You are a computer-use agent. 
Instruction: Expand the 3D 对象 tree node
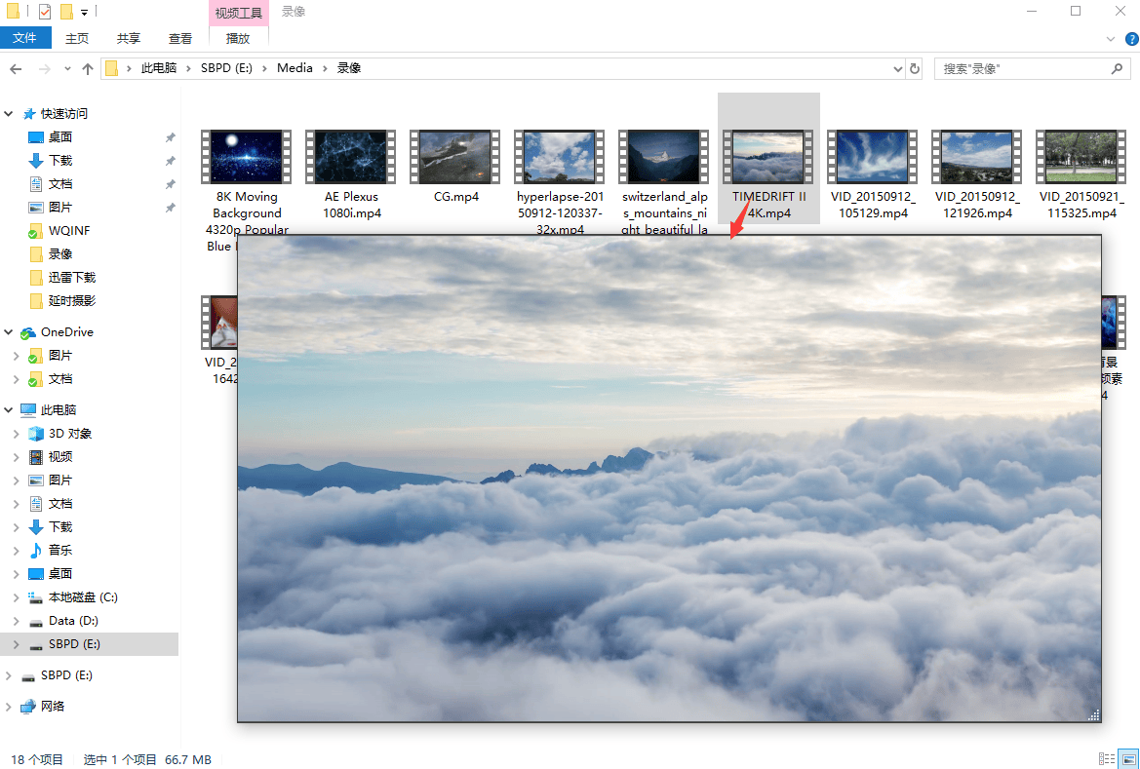coord(16,434)
